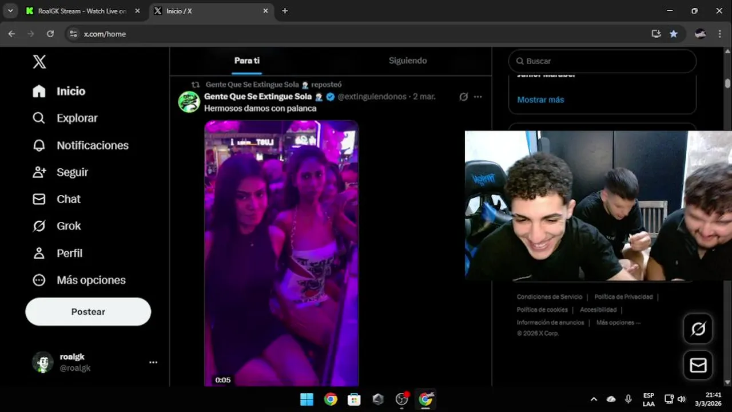Open Perfil from the sidebar
This screenshot has height=412, width=732.
tap(58, 253)
